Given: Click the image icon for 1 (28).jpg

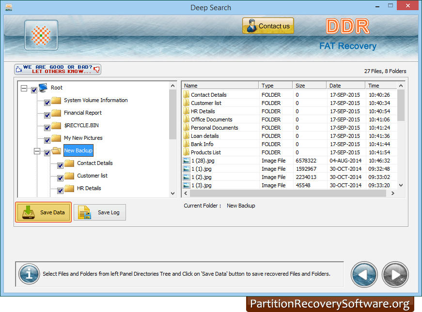Looking at the screenshot, I should [x=186, y=161].
